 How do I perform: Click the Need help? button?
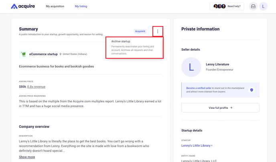pos(227,6)
